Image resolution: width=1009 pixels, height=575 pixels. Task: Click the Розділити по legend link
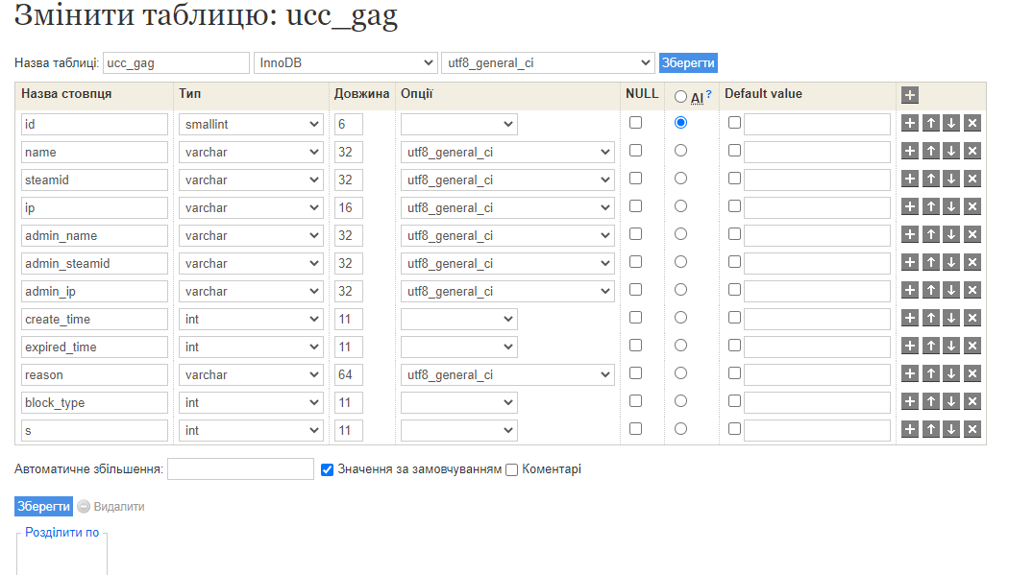62,532
